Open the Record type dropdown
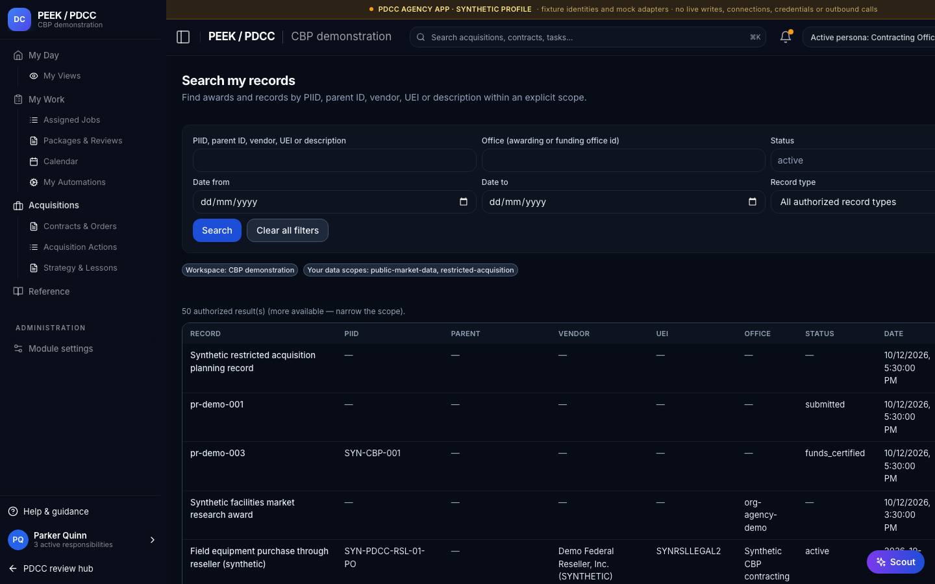This screenshot has width=935, height=584. tap(853, 202)
